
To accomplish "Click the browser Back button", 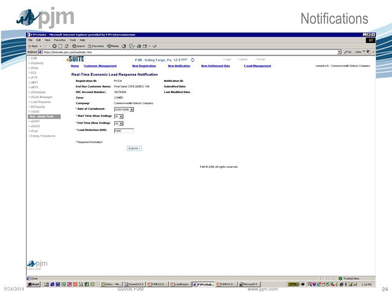I will coord(33,46).
